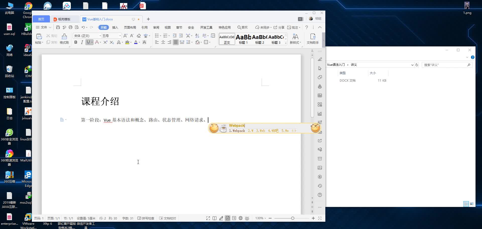Click the Clear Formatting eraser icon
This screenshot has width=482, height=229.
[139, 36]
